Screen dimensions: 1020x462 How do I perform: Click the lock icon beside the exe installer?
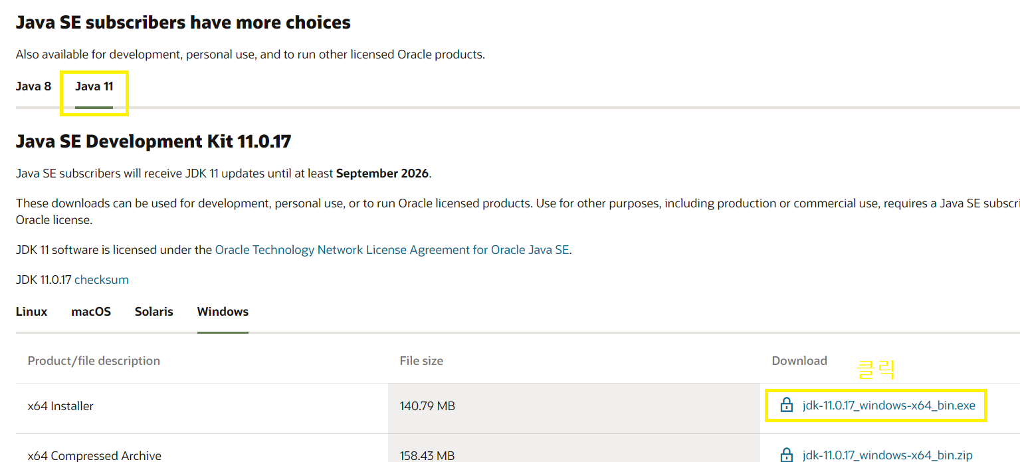(x=786, y=405)
